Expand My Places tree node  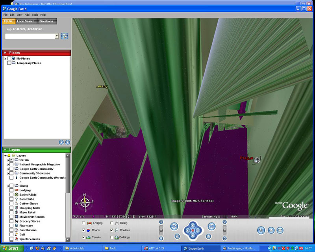(x=5, y=59)
